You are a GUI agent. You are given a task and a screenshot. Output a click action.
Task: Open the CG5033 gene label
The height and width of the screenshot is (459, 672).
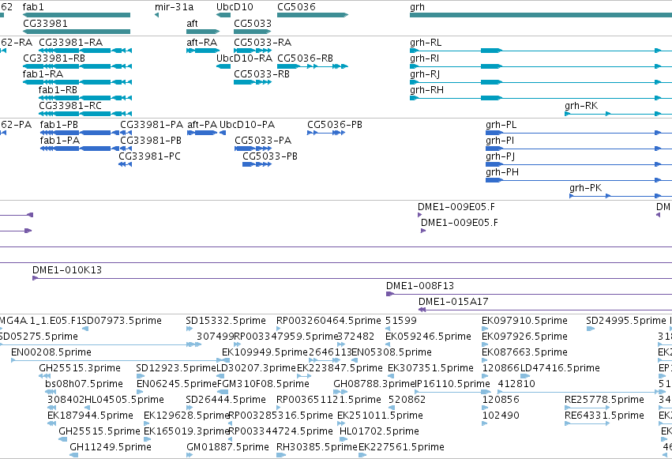click(253, 23)
